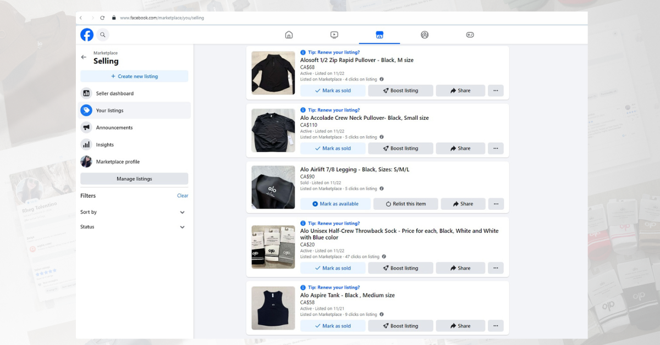The height and width of the screenshot is (345, 660).
Task: Open Alo Accolade Crew Neck thumbnail
Action: 273,130
